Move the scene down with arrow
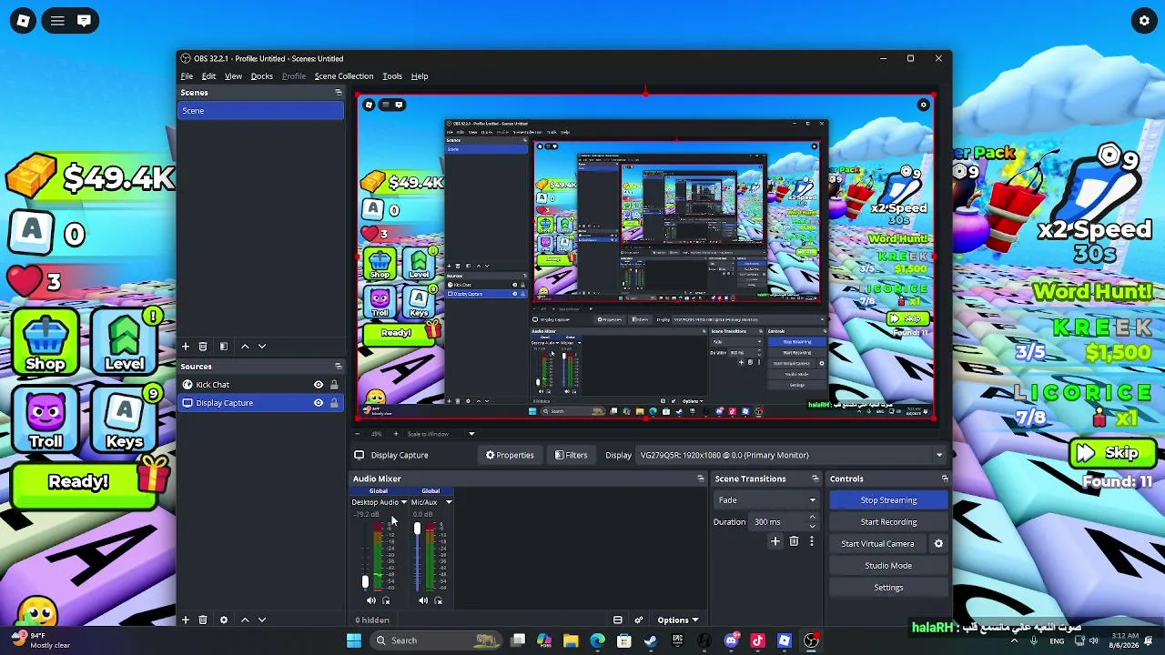Viewport: 1165px width, 655px height. 262,347
